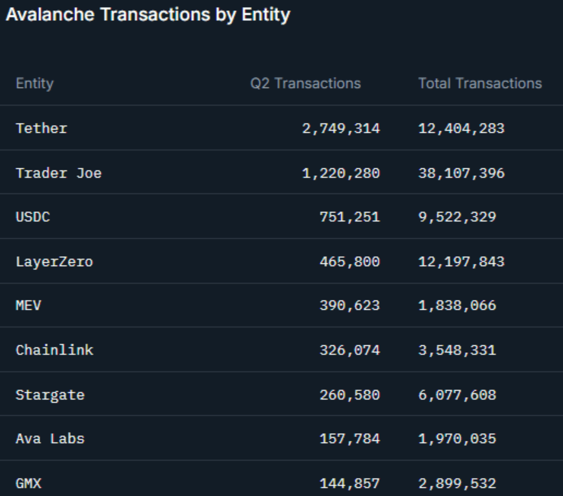Select Stargate's Q2 value 260,580
This screenshot has height=496, width=563.
(349, 394)
